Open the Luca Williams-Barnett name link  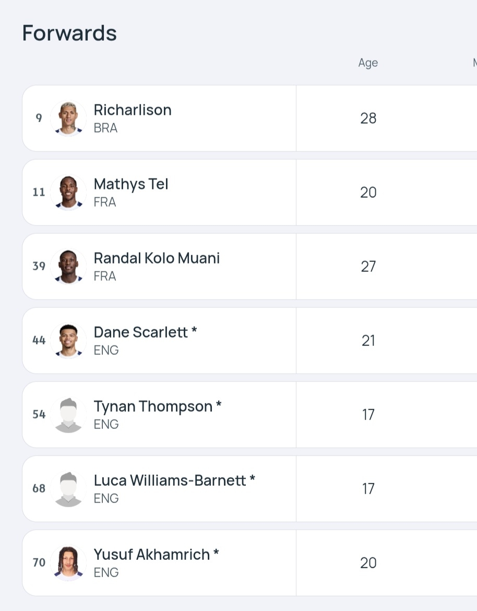point(170,481)
